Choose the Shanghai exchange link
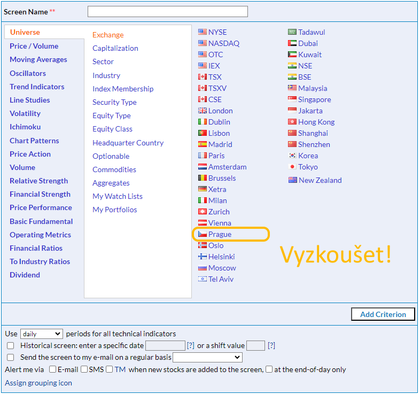 click(x=313, y=133)
